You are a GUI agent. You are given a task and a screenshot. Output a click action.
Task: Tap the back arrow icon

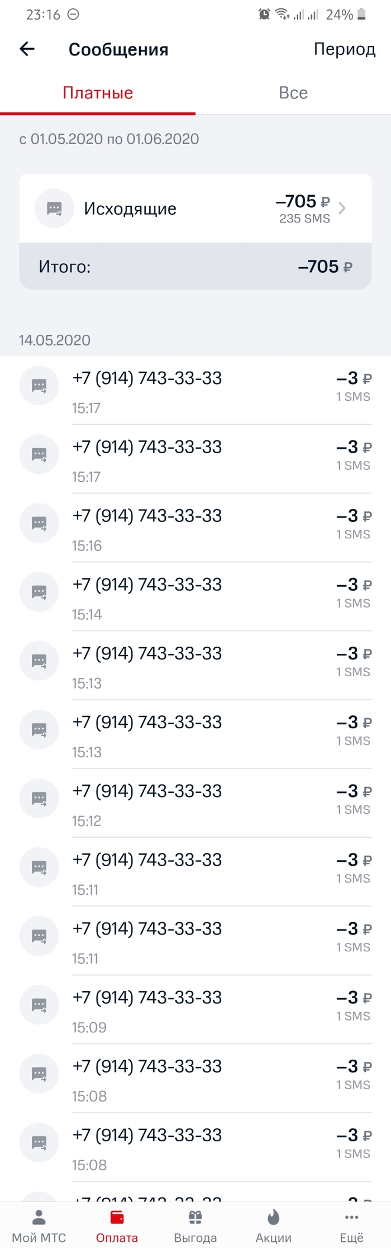pos(27,49)
